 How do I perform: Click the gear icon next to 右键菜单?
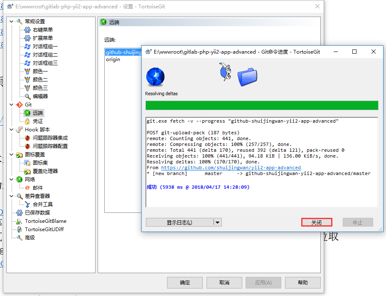point(27,30)
